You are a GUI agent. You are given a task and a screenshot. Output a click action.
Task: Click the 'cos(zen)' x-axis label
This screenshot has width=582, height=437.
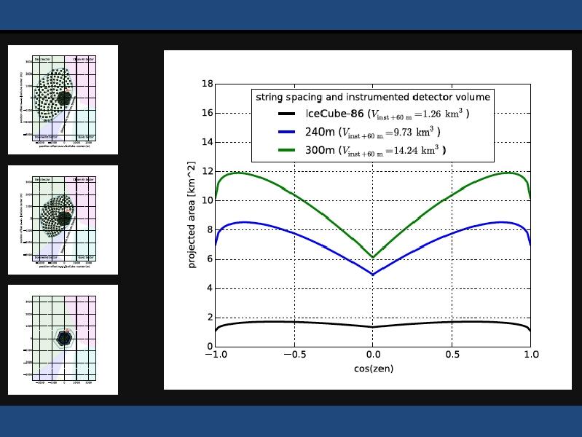tap(373, 369)
